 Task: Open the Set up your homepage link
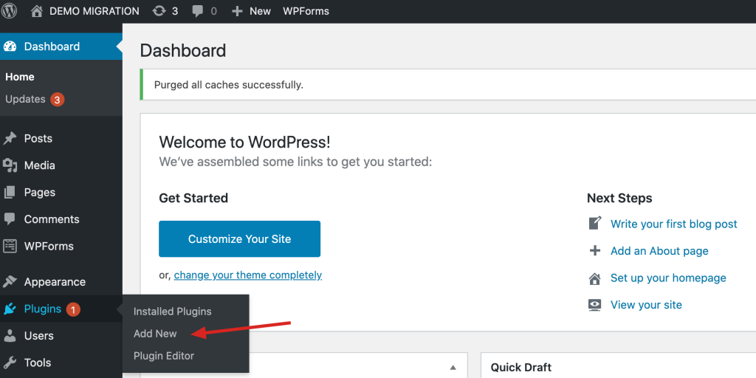668,278
